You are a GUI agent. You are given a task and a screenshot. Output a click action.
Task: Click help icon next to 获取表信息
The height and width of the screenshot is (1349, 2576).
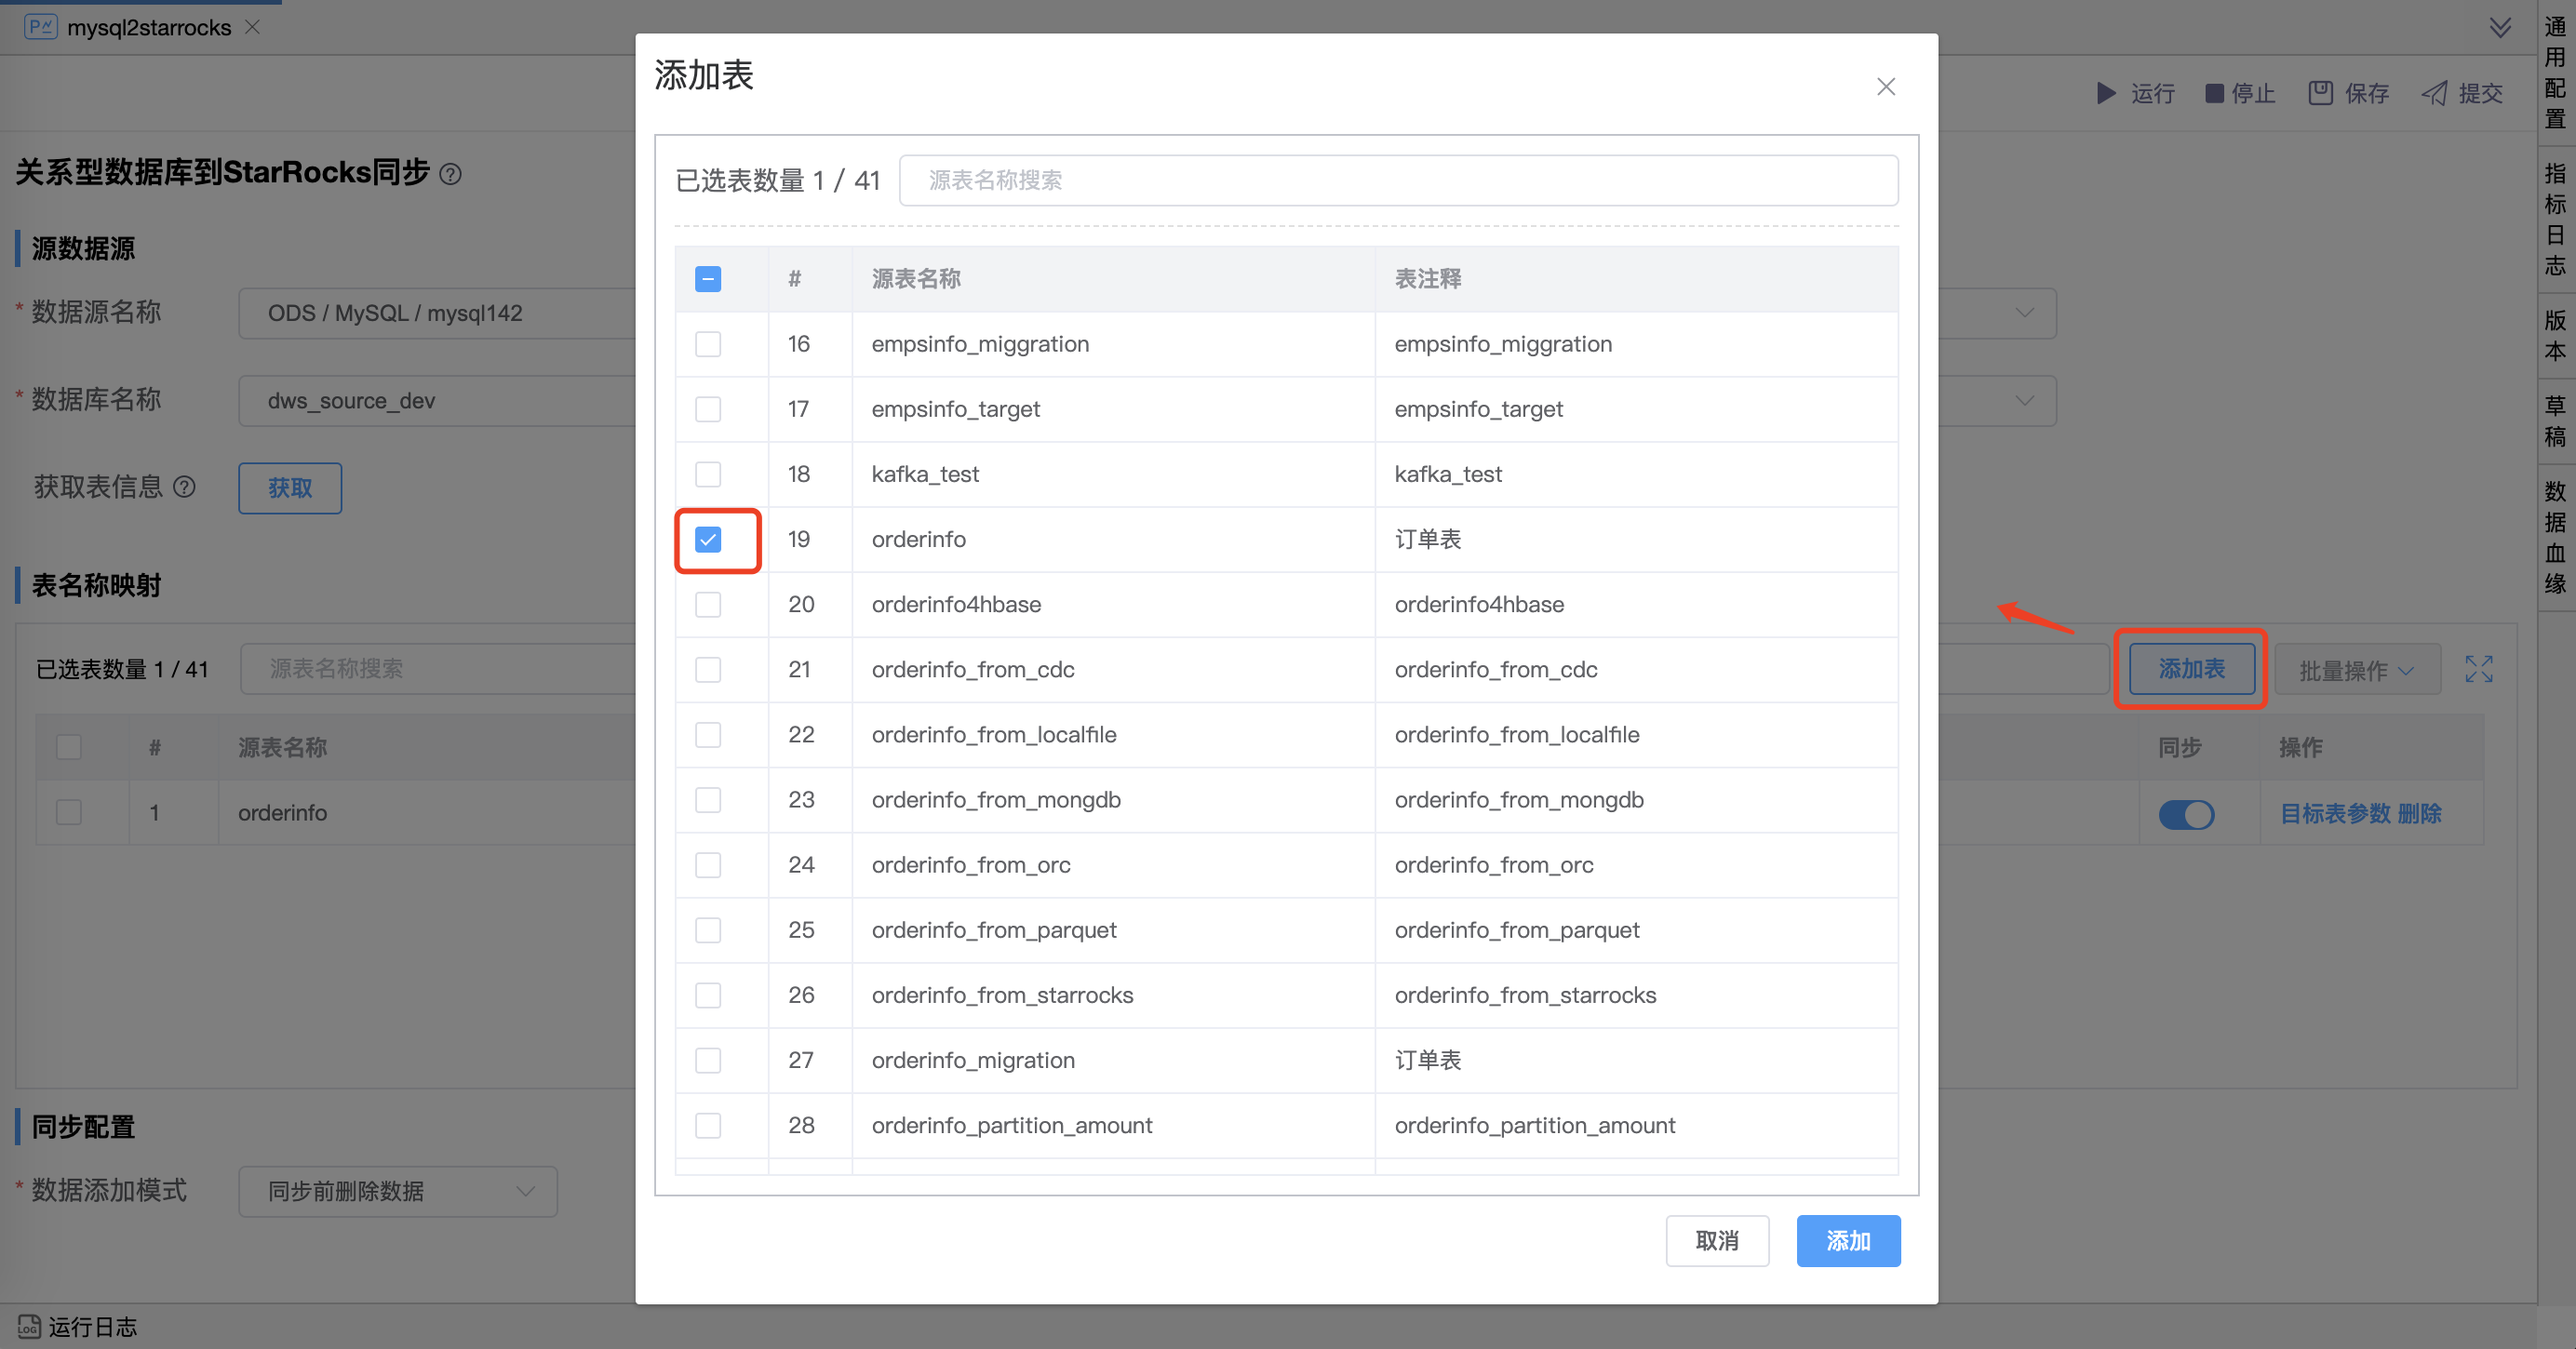[184, 487]
